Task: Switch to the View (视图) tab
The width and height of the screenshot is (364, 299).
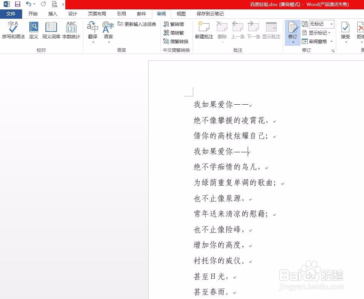Action: point(181,14)
